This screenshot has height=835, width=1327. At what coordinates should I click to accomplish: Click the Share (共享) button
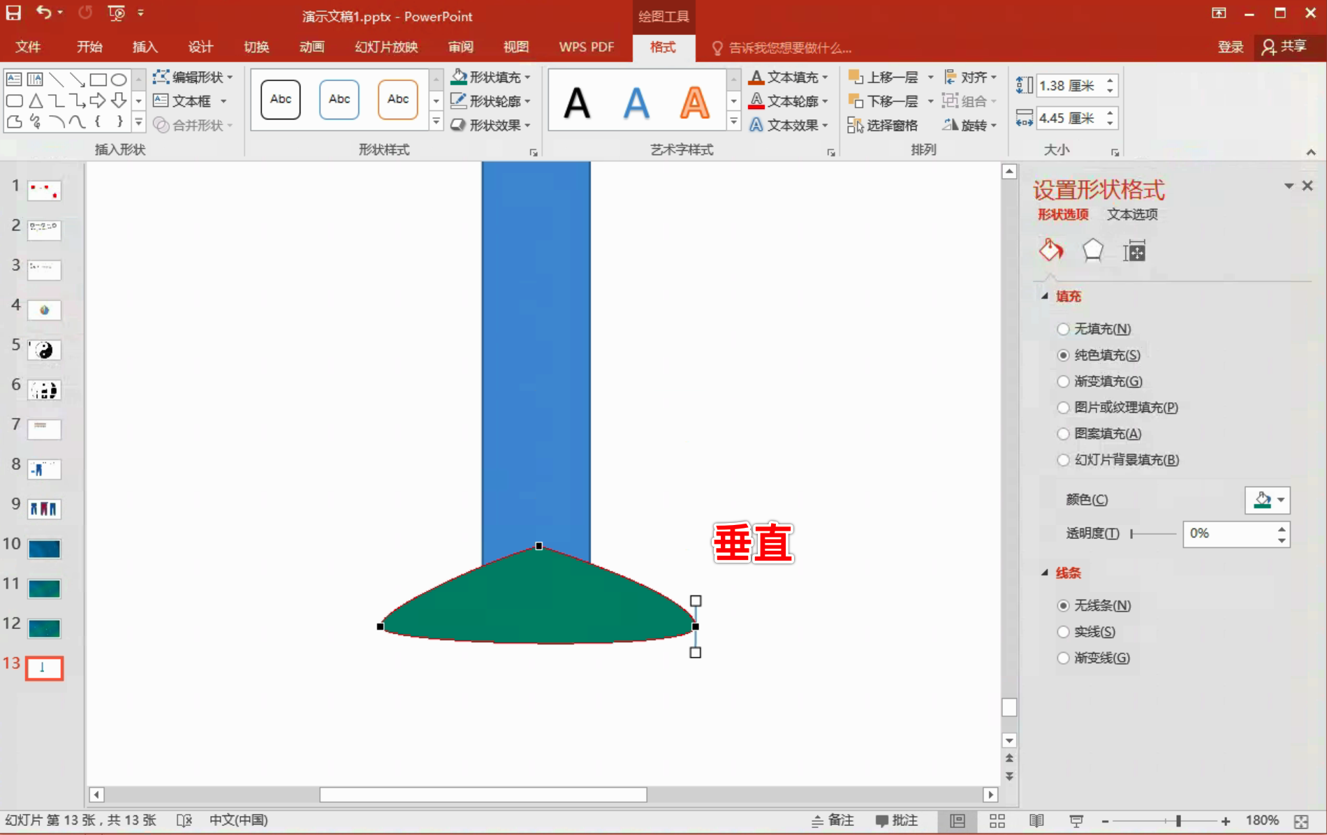tap(1284, 47)
